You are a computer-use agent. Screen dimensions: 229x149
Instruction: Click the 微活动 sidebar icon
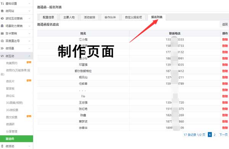pos(2,146)
